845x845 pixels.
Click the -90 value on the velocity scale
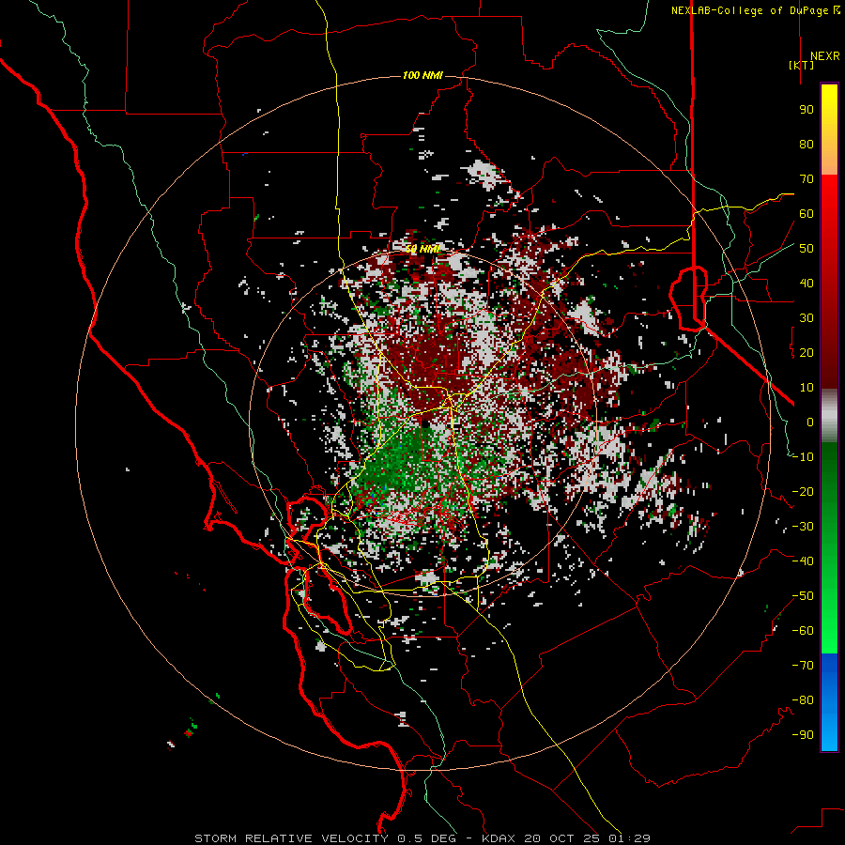[803, 735]
